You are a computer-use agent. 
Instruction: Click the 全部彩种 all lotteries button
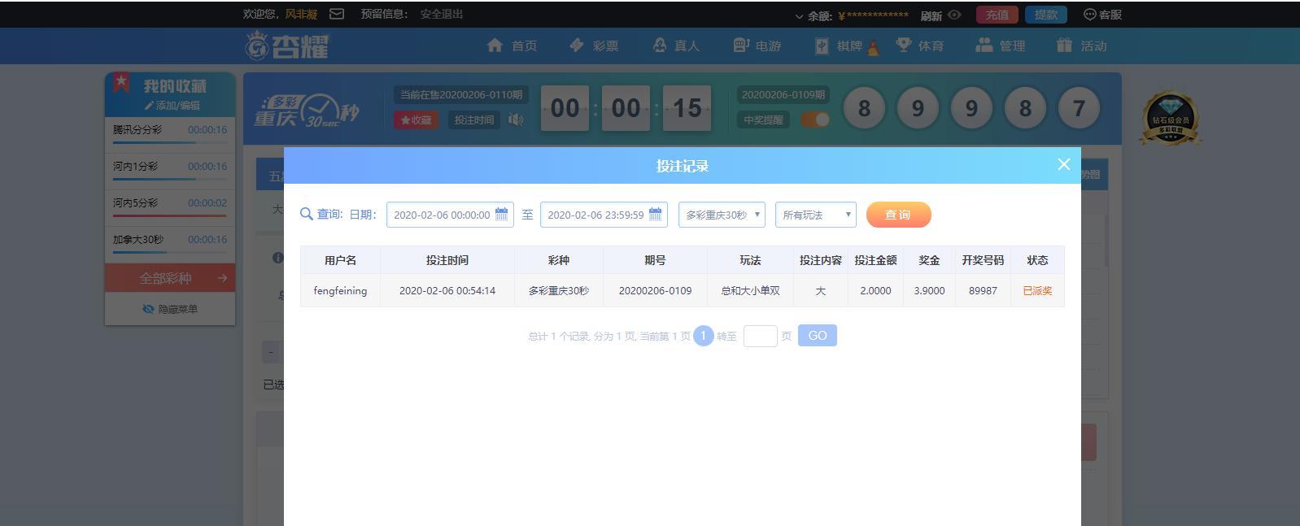tap(170, 278)
